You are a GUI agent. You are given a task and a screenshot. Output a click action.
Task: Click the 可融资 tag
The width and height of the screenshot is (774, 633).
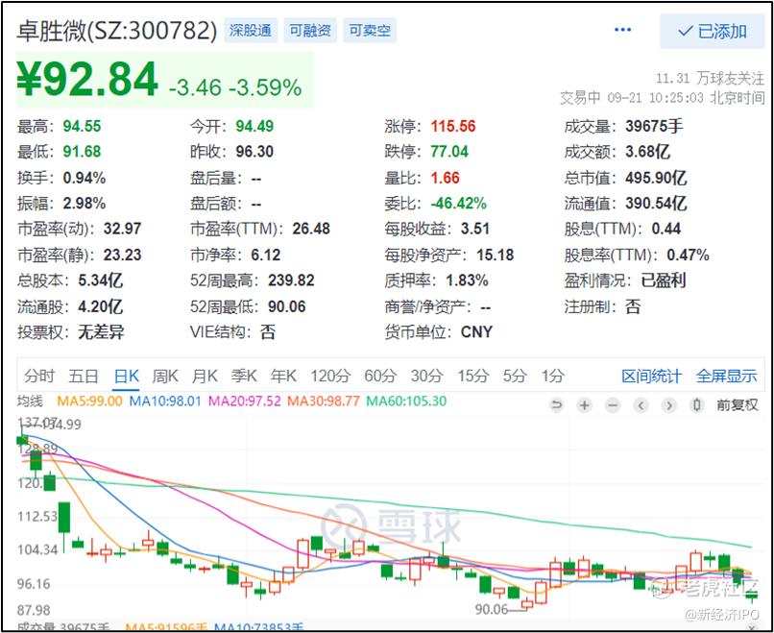[310, 31]
